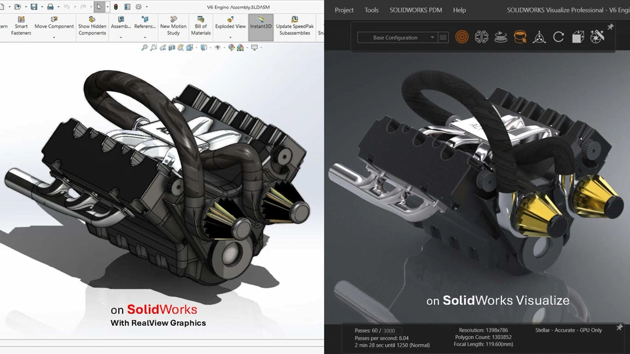Create a New Motion Study
630x354 pixels.
click(173, 26)
